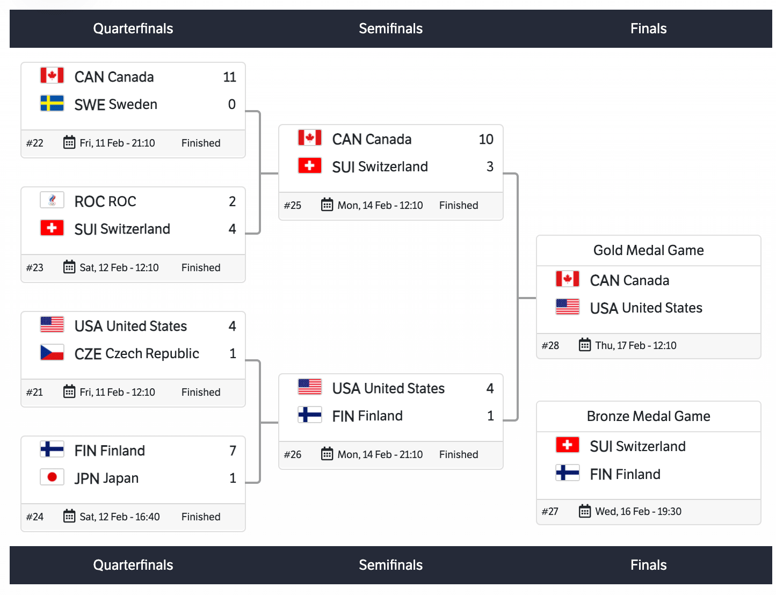
Task: Click the calendar icon in game #22
Action: pos(69,142)
